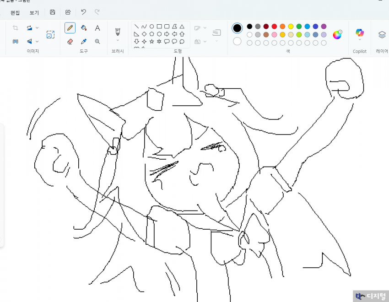This screenshot has width=389, height=302.
Task: Select the Five-point star shape
Action: click(151, 41)
